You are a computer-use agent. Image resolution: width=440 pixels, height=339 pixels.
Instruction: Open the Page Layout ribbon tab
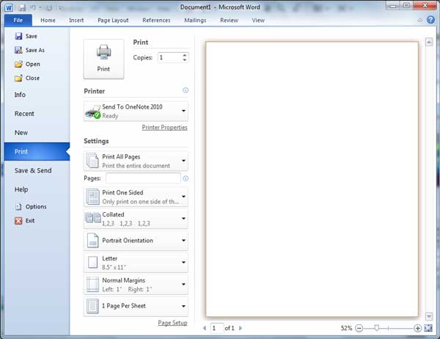coord(113,21)
